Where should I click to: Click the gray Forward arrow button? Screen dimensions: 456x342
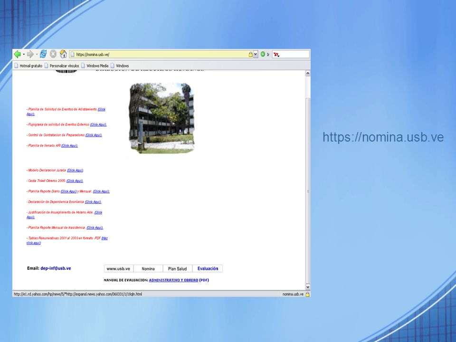pos(30,54)
